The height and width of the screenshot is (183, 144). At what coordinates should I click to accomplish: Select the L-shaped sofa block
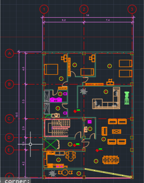[106, 98]
